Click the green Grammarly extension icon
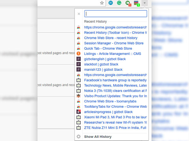 119,3
